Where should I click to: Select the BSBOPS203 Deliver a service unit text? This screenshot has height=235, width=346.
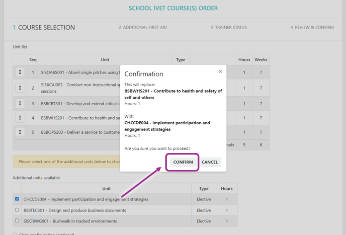tap(80, 132)
